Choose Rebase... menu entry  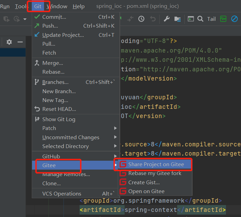pyautogui.click(x=76, y=72)
